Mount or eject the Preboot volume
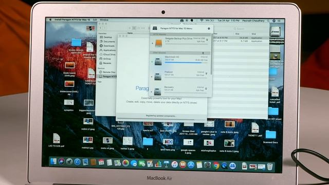Viewport: 329px width, 185px height. coord(207,73)
